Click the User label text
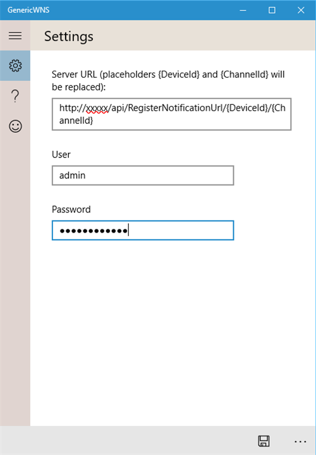Image resolution: width=316 pixels, height=455 pixels. coord(61,154)
